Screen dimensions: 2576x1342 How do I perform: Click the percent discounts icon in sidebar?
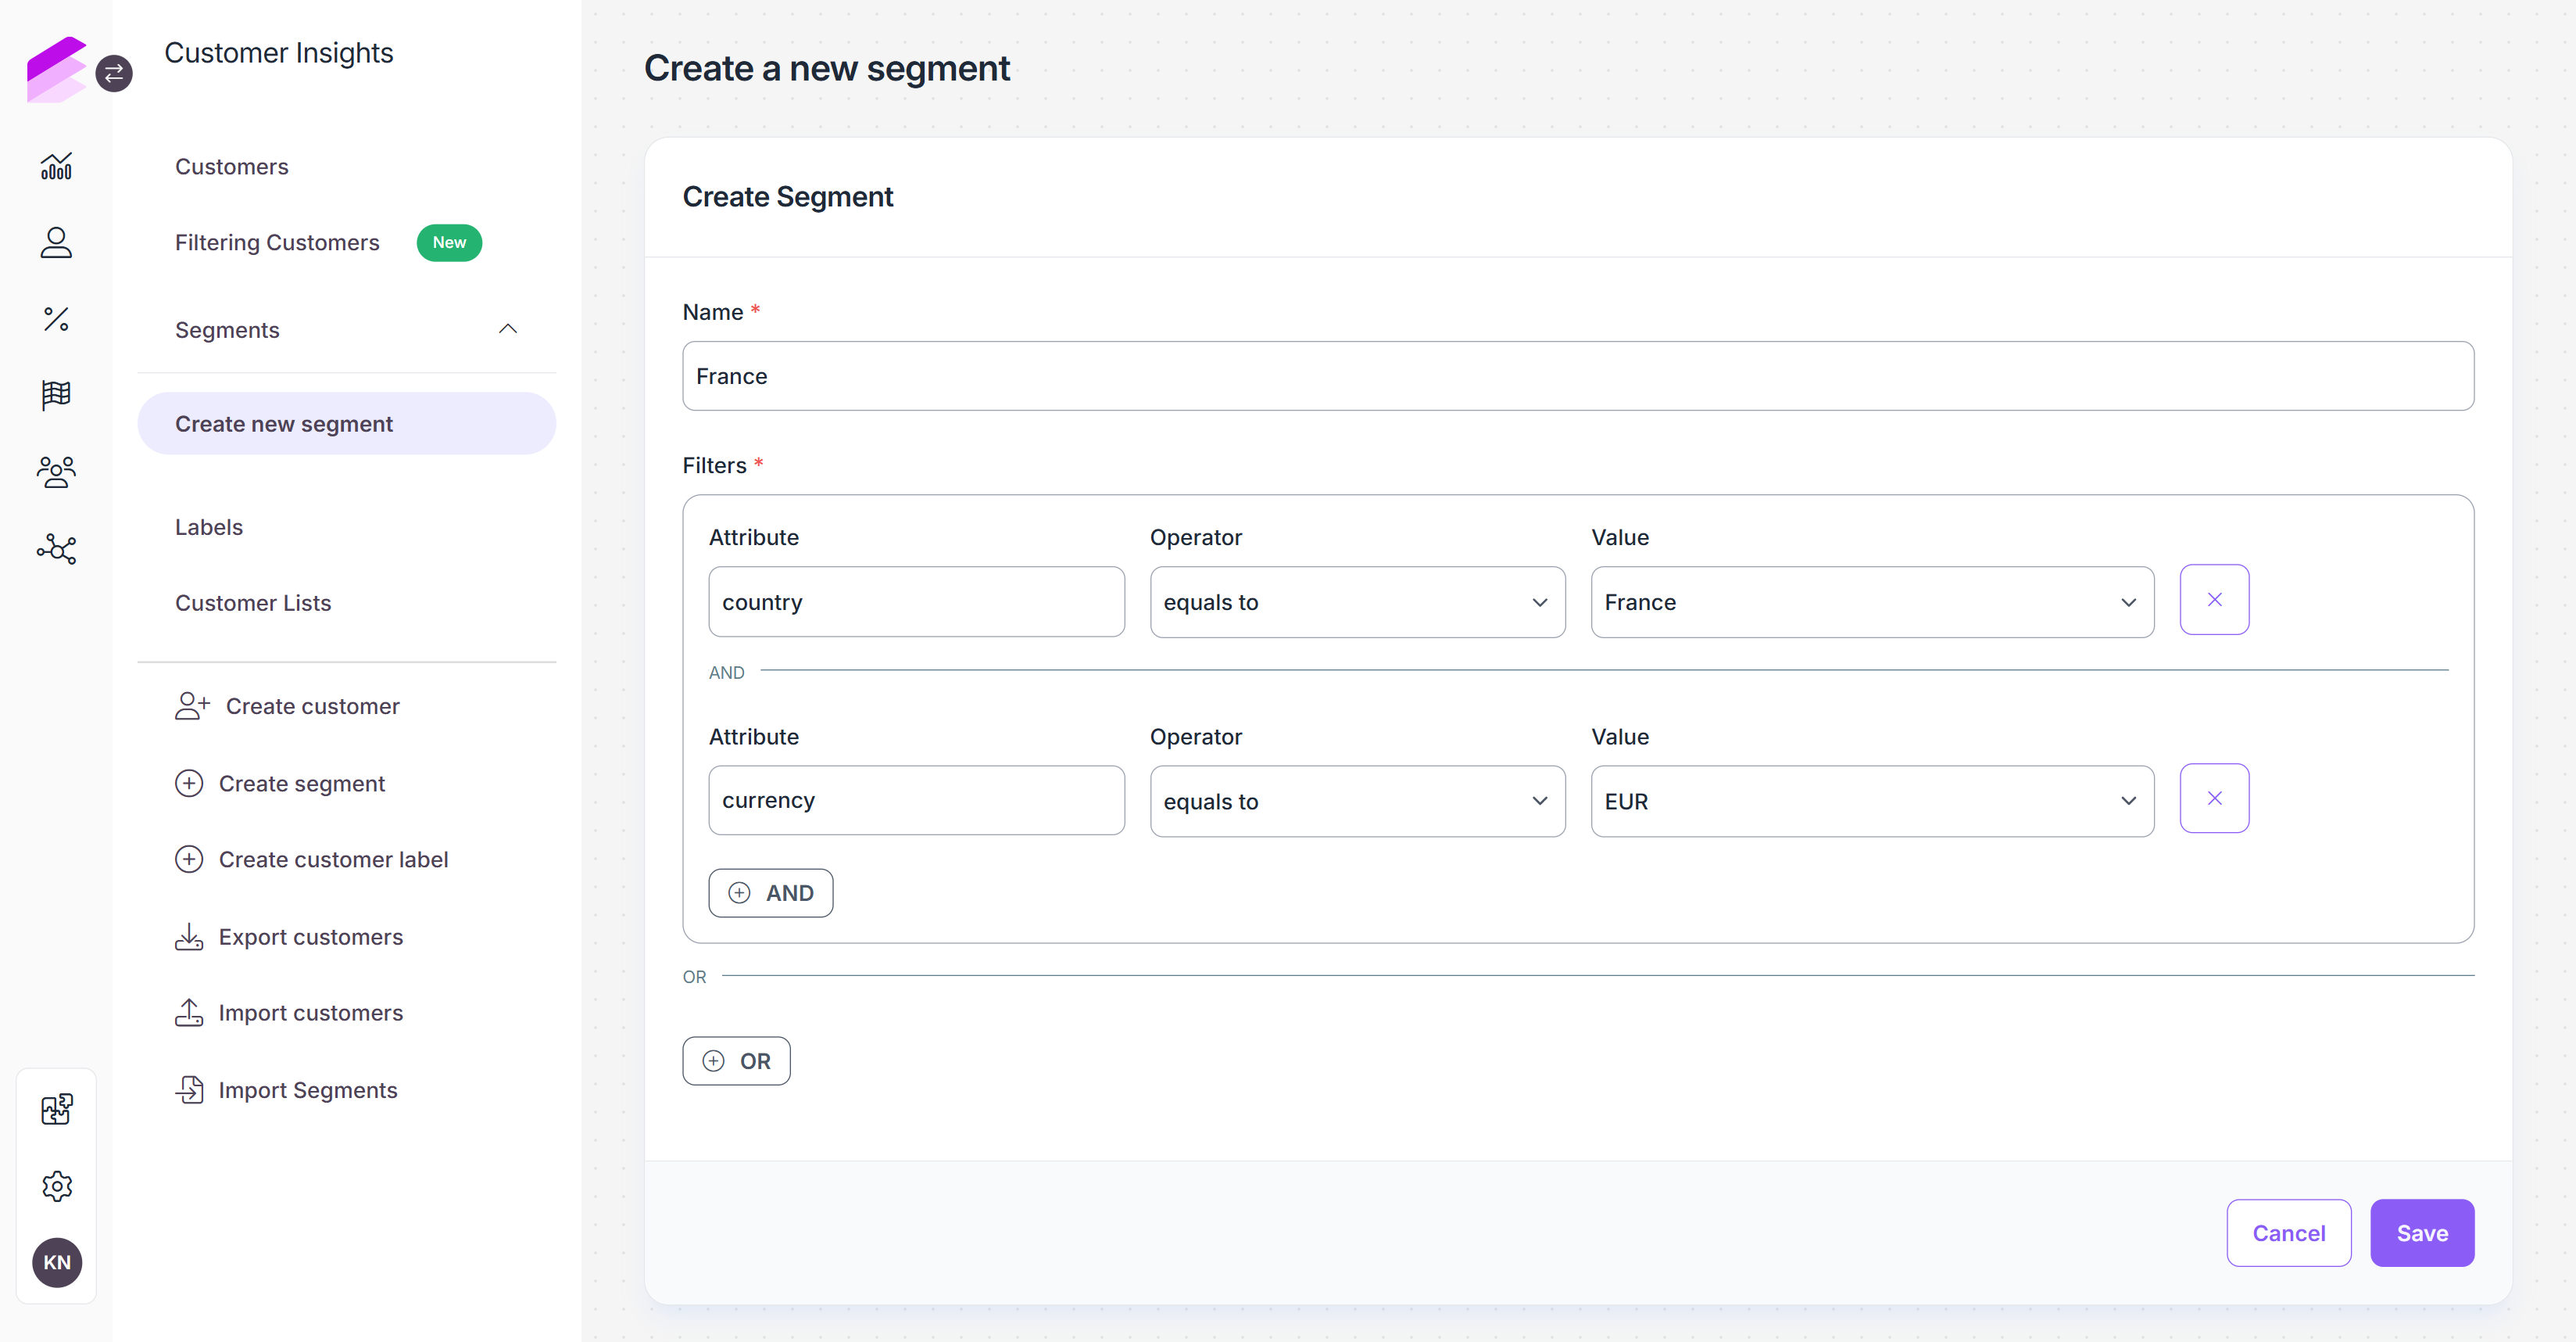click(x=56, y=319)
